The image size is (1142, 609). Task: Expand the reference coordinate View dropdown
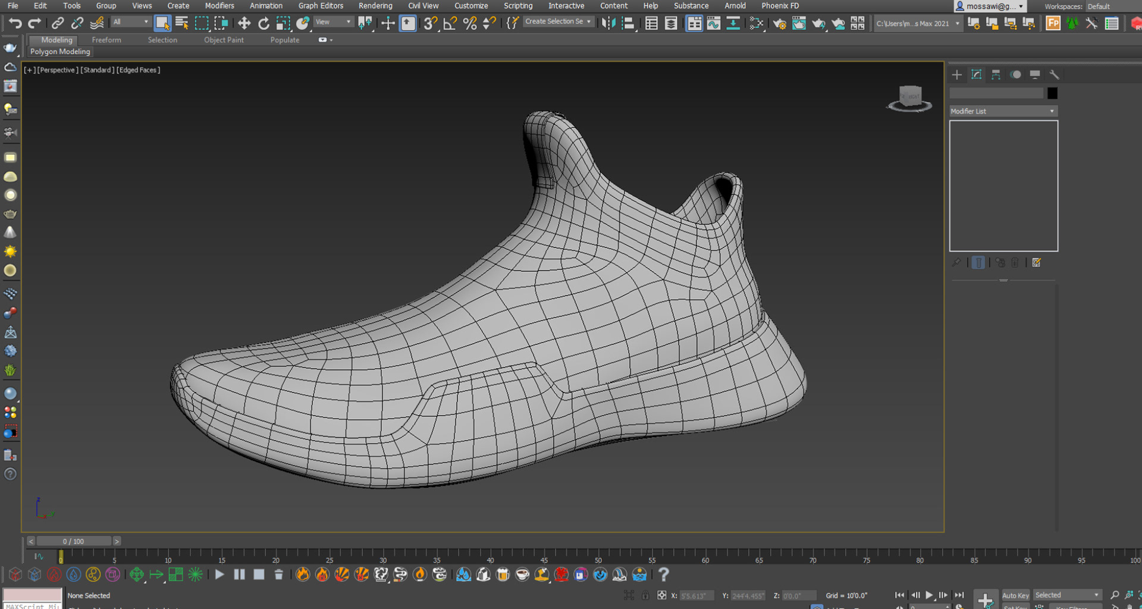(x=332, y=21)
